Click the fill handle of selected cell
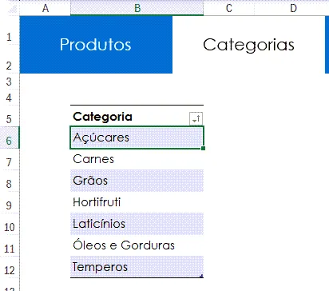Image resolution: width=329 pixels, height=291 pixels. pyautogui.click(x=203, y=148)
